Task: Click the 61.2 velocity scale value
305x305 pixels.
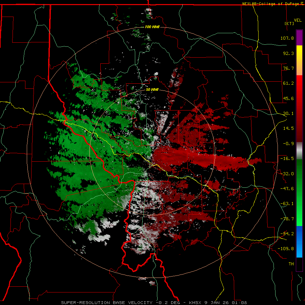Action: point(288,83)
